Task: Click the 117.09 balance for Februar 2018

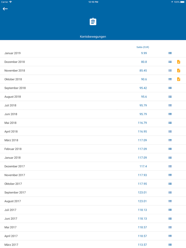Action: point(142,149)
